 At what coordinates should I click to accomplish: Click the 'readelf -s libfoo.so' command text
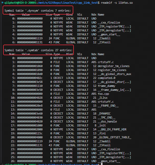(x=117, y=3)
